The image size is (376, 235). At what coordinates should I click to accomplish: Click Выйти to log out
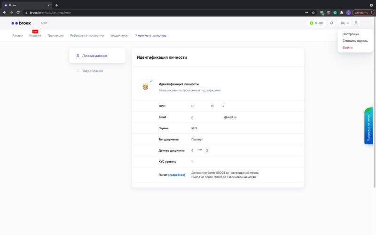click(x=347, y=47)
